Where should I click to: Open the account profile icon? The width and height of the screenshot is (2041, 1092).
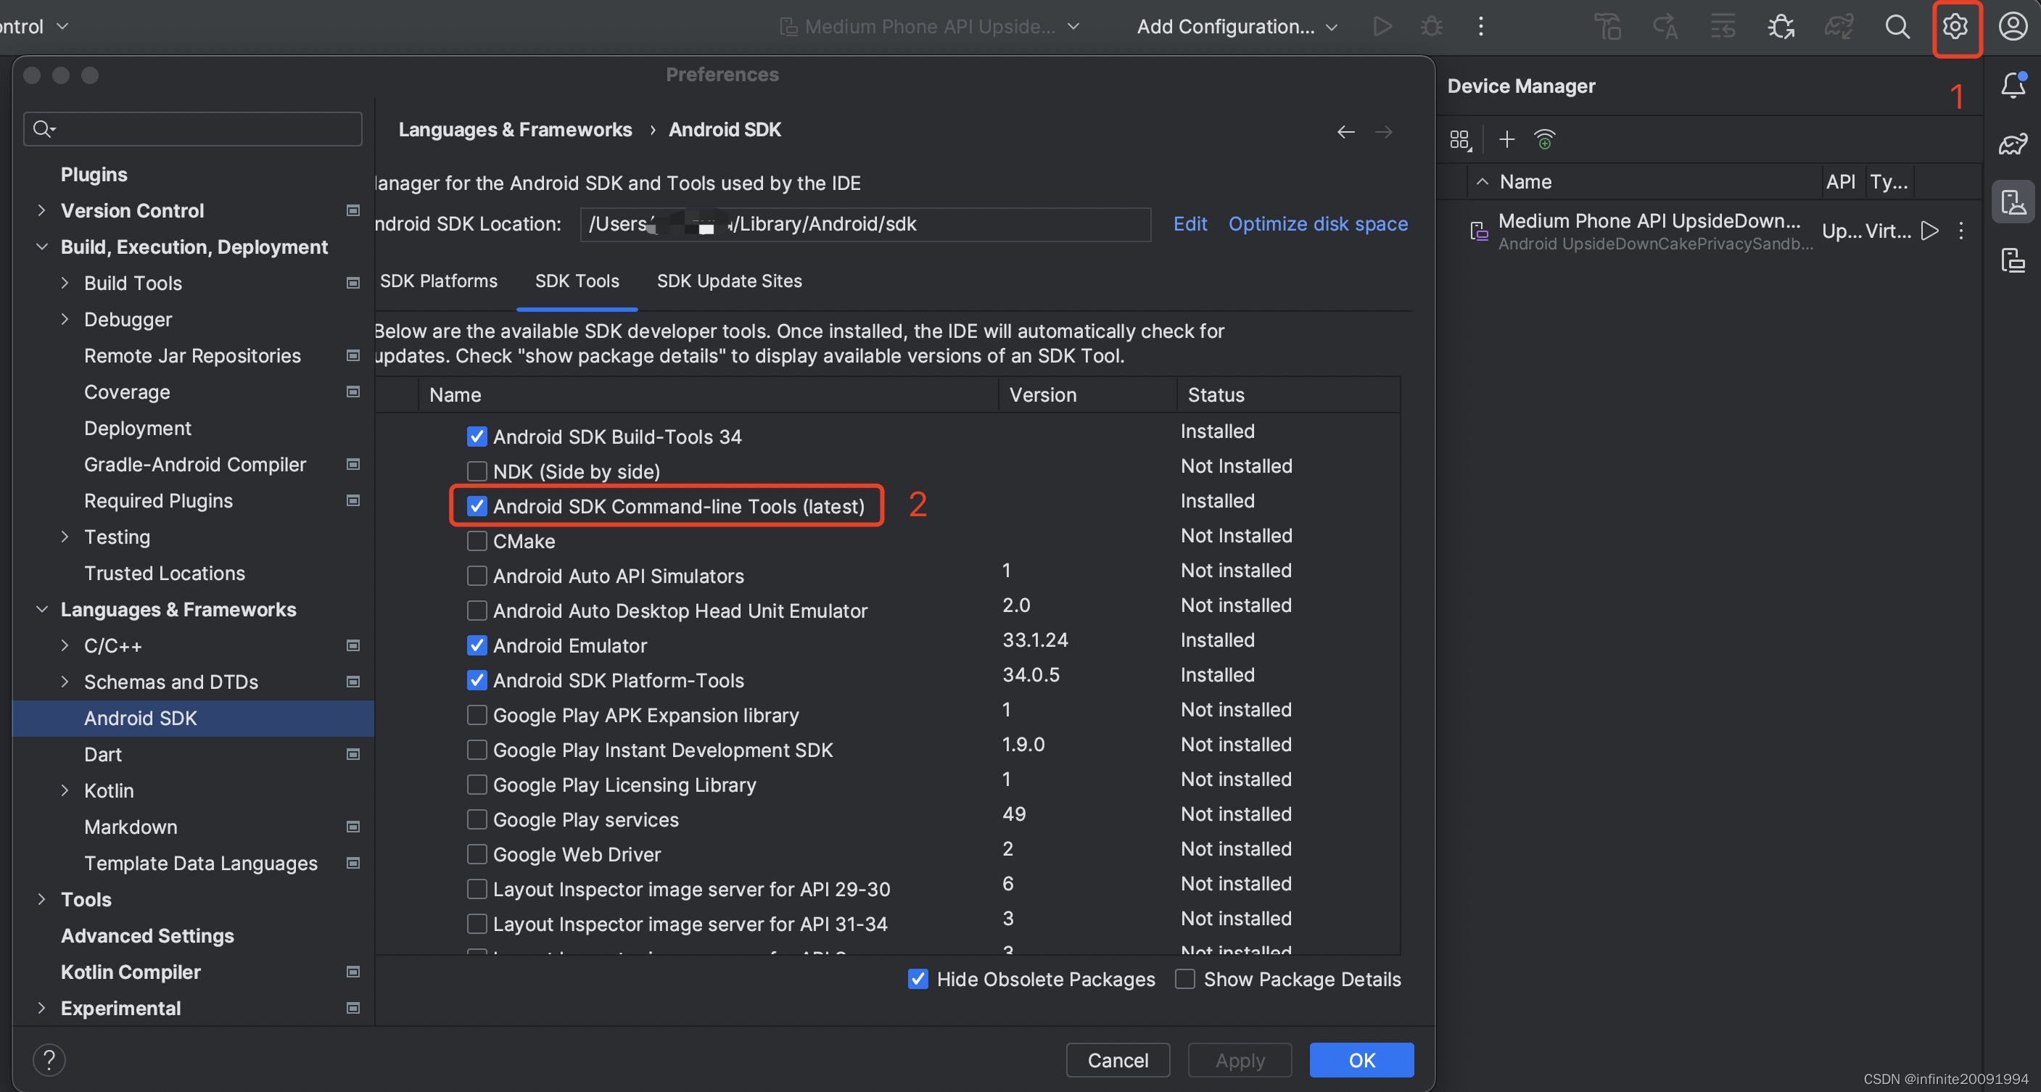(x=2013, y=26)
